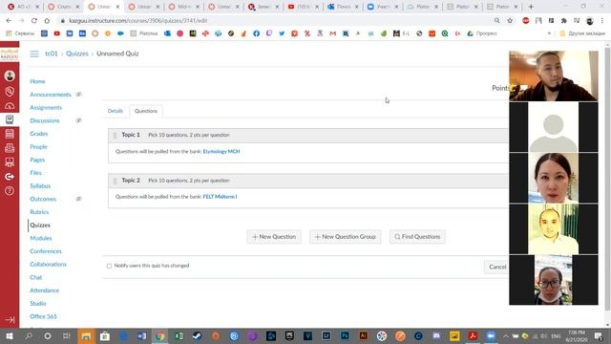Go to the browser home page icon
Viewport: 611px width, 344px height.
tap(47, 21)
